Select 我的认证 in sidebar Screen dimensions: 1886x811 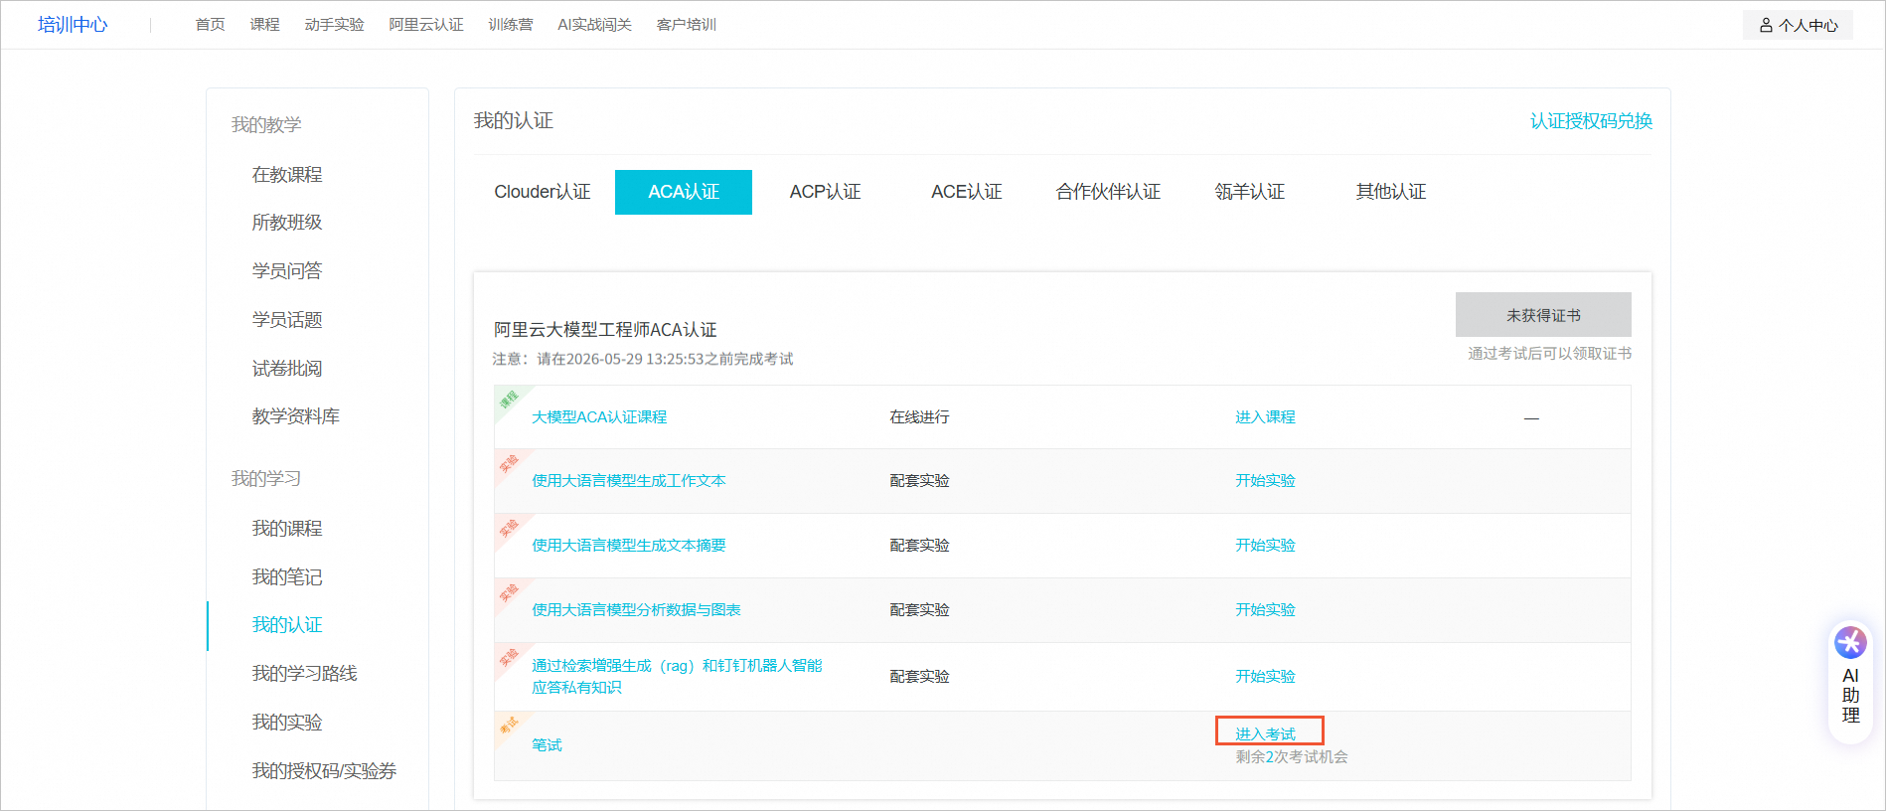coord(287,625)
